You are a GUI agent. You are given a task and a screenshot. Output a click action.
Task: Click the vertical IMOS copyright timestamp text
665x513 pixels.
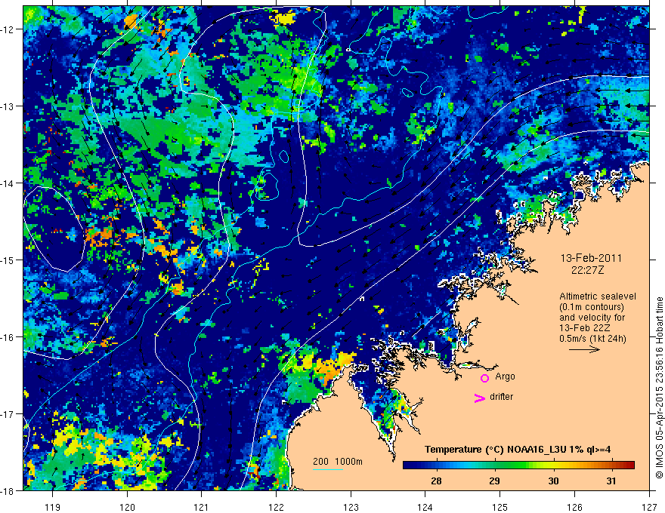click(x=659, y=388)
